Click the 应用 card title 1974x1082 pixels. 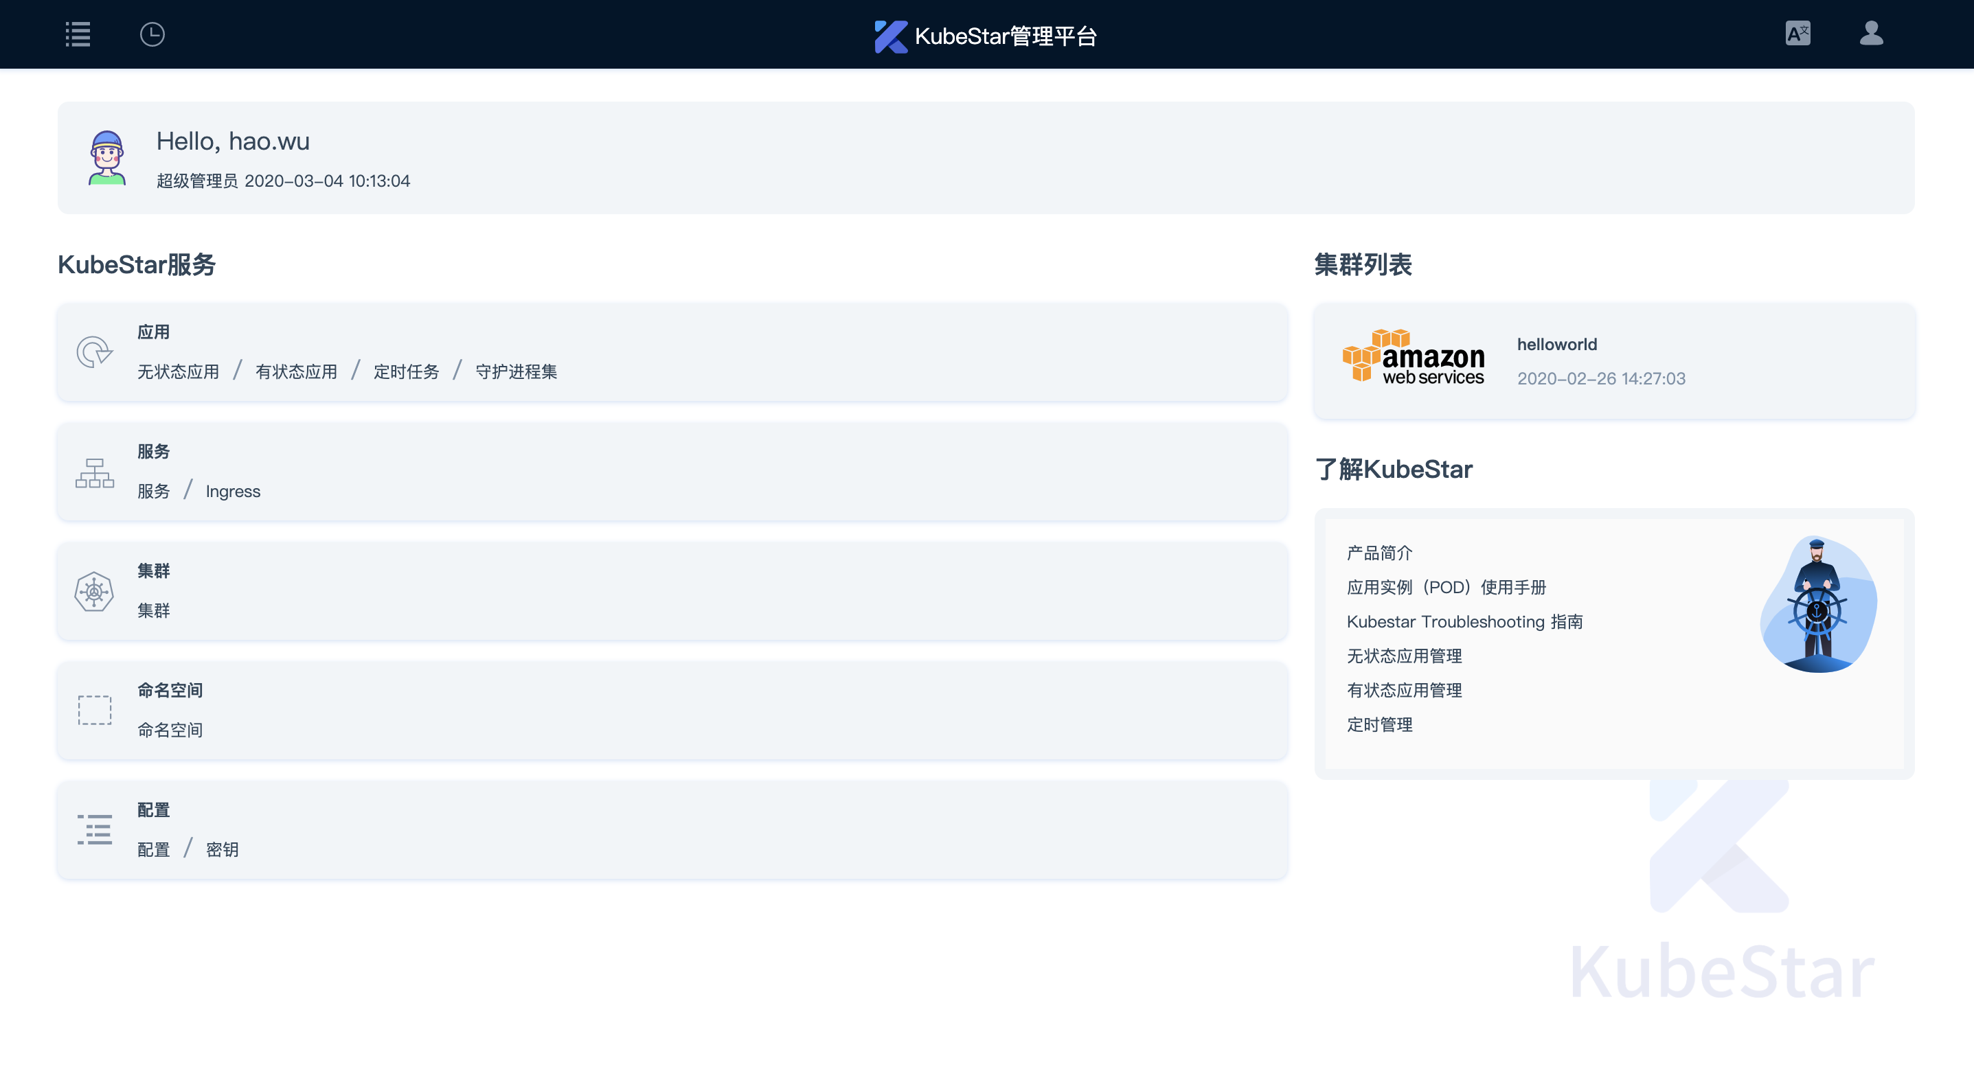(153, 332)
